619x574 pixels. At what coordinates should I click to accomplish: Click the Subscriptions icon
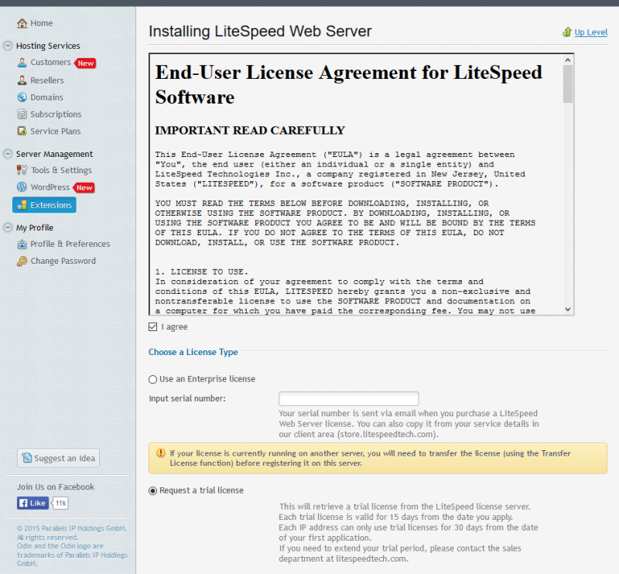click(22, 114)
